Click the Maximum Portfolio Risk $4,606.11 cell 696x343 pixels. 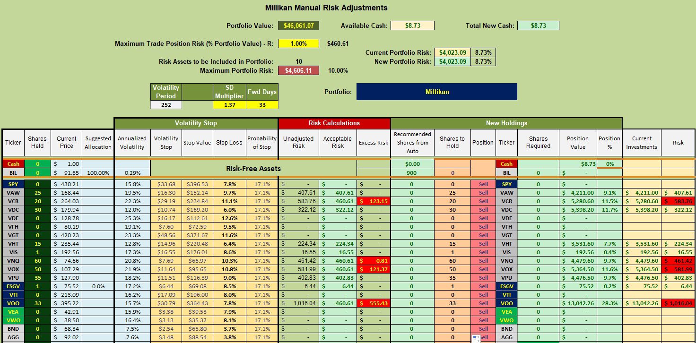pyautogui.click(x=299, y=70)
